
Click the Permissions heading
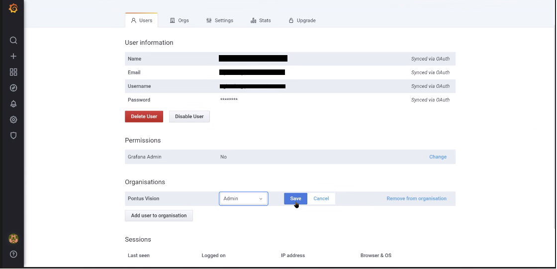(x=143, y=140)
